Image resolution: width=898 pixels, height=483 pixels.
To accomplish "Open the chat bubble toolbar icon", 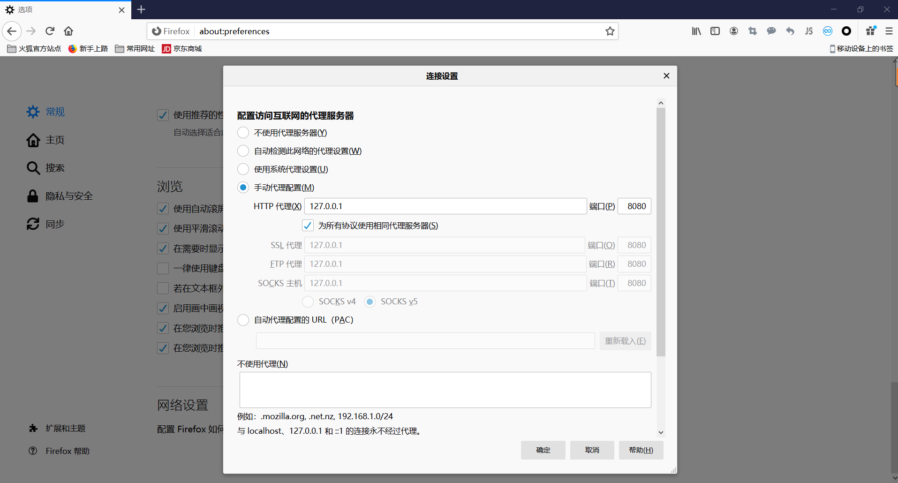I will pos(771,31).
